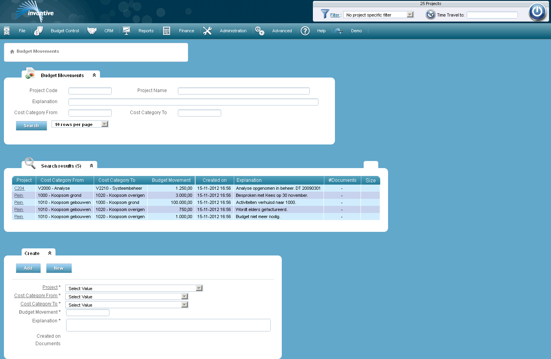The image size is (551, 359).
Task: Click the Reports presentation board icon
Action: (x=126, y=31)
